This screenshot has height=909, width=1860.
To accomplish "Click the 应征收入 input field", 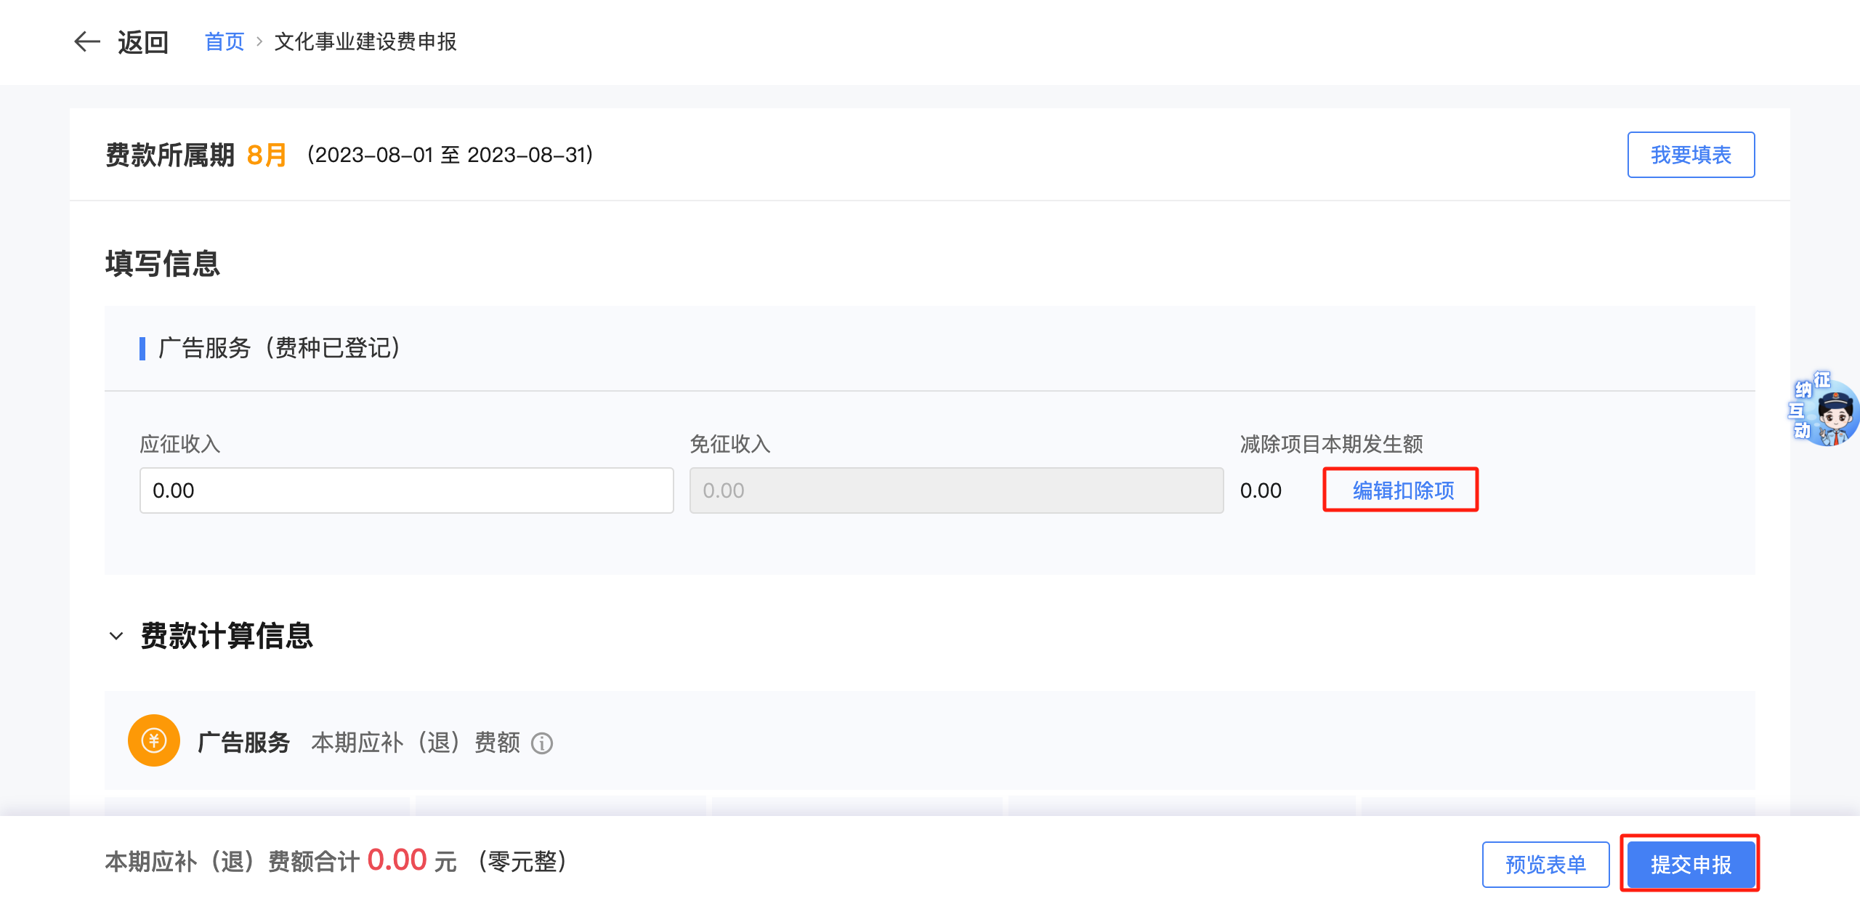I will point(406,490).
